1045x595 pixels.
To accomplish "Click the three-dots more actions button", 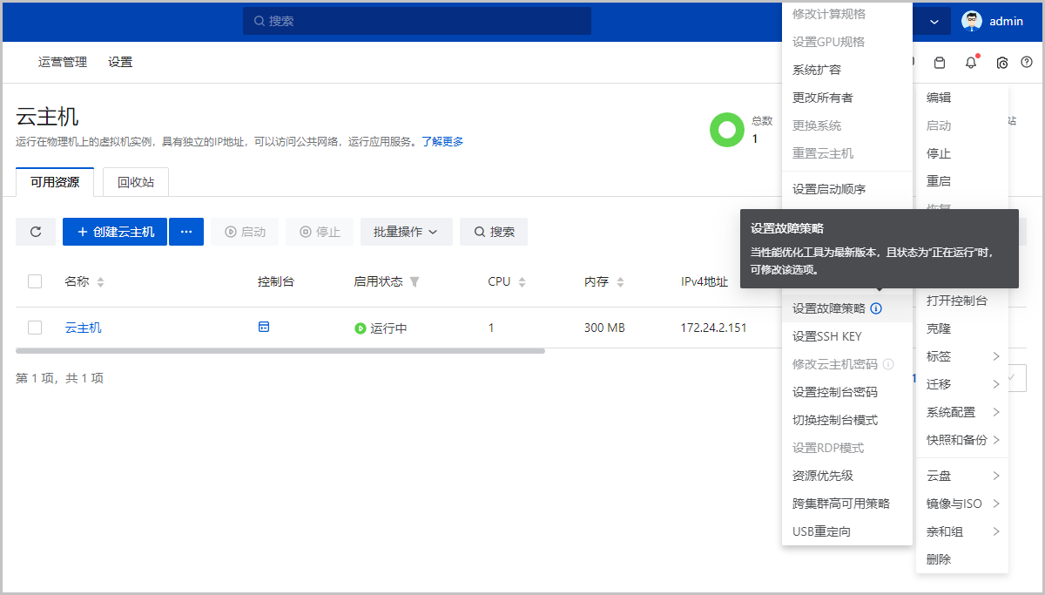I will click(x=186, y=232).
